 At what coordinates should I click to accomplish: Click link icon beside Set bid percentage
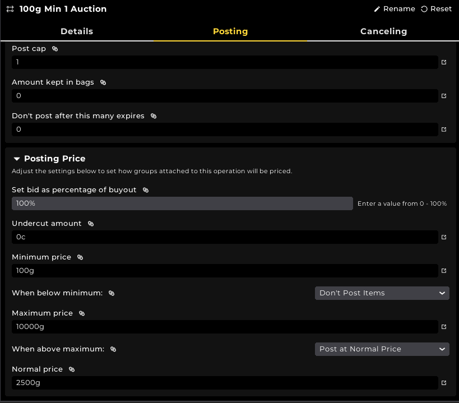(x=146, y=190)
